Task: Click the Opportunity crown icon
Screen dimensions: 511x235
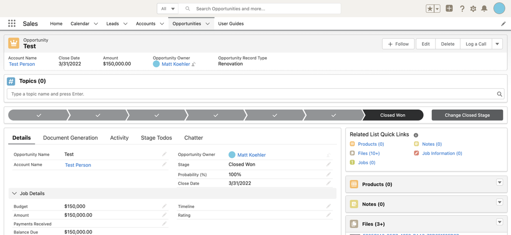Action: click(x=14, y=43)
